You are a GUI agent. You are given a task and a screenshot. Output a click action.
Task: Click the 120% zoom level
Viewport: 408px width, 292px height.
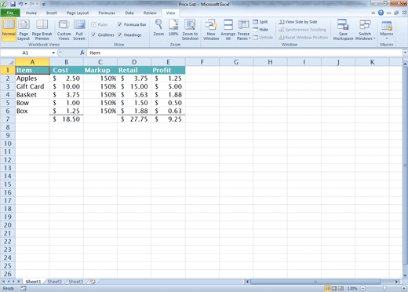tap(352, 288)
